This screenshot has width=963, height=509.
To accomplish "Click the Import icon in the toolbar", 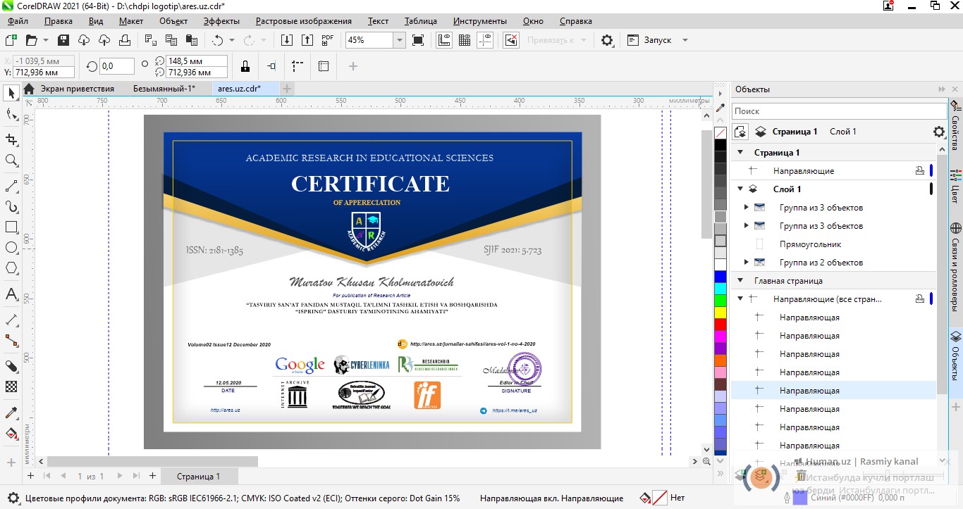I will click(x=286, y=40).
